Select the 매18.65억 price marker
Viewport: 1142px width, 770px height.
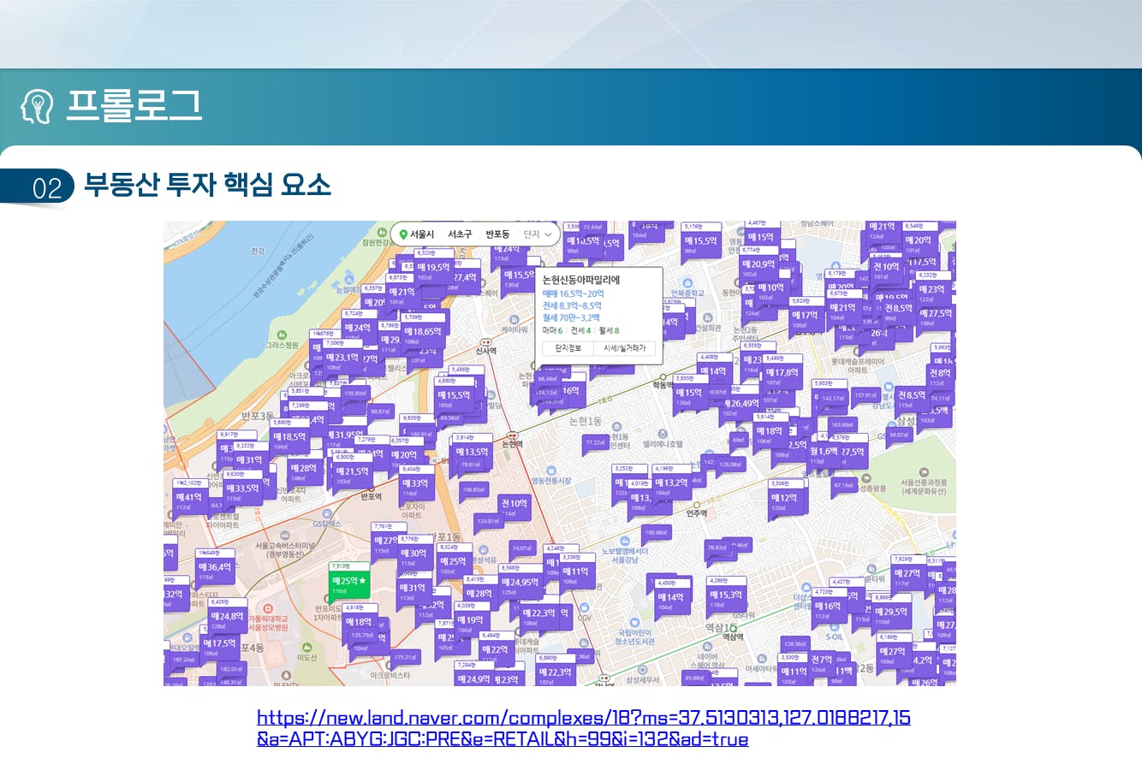point(423,334)
